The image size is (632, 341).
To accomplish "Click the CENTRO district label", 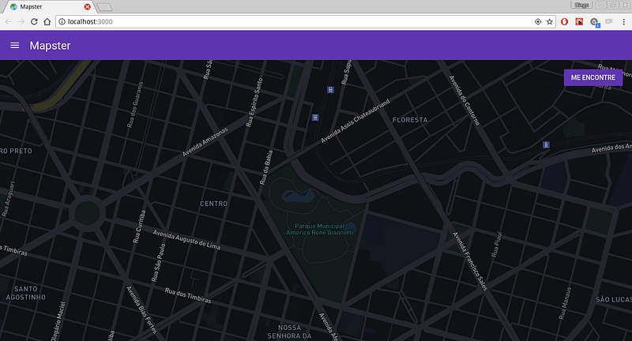I will coord(213,204).
